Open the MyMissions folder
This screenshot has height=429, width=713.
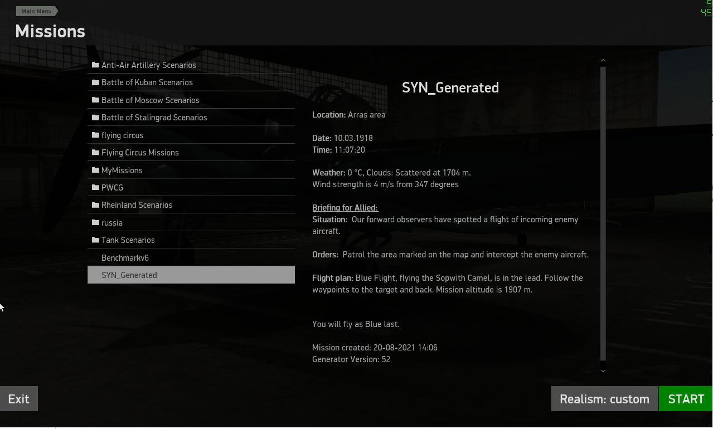point(191,170)
